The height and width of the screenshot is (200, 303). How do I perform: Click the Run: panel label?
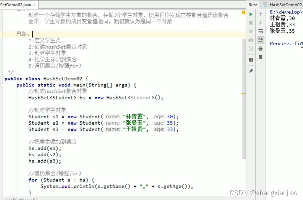click(x=252, y=5)
